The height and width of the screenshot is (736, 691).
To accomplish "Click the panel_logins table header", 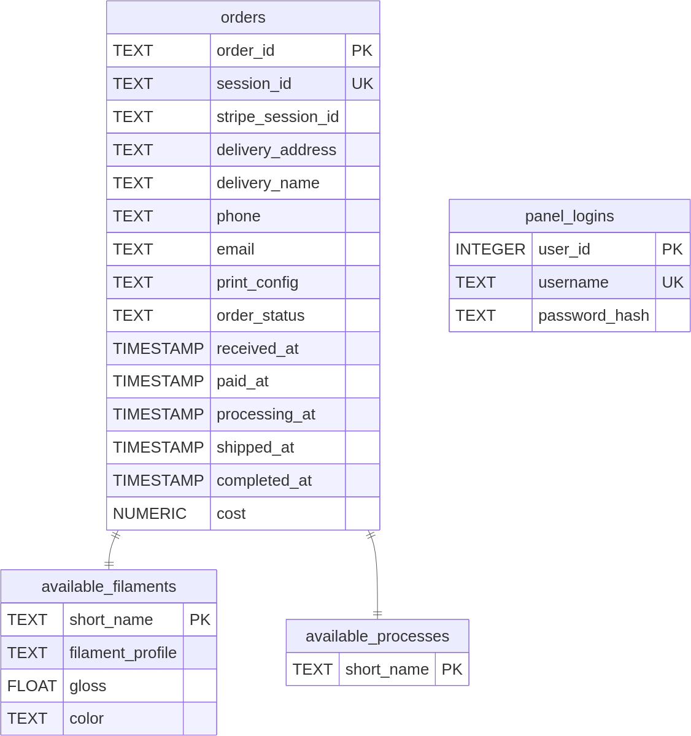I will pyautogui.click(x=569, y=216).
